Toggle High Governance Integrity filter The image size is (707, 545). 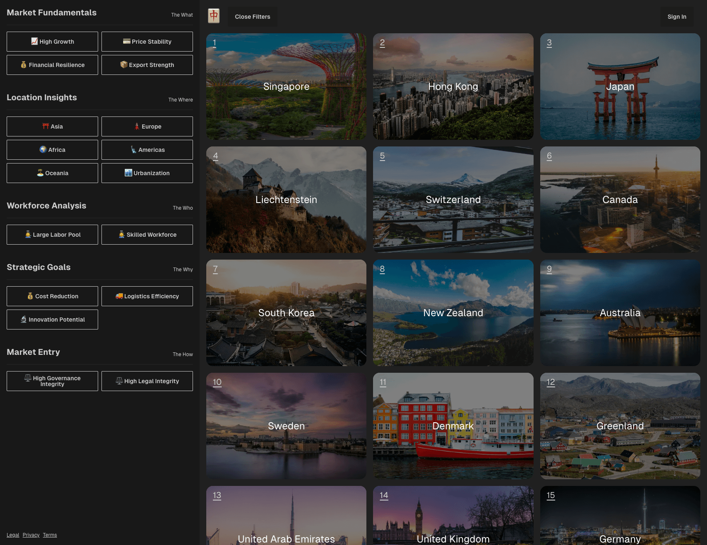(52, 381)
